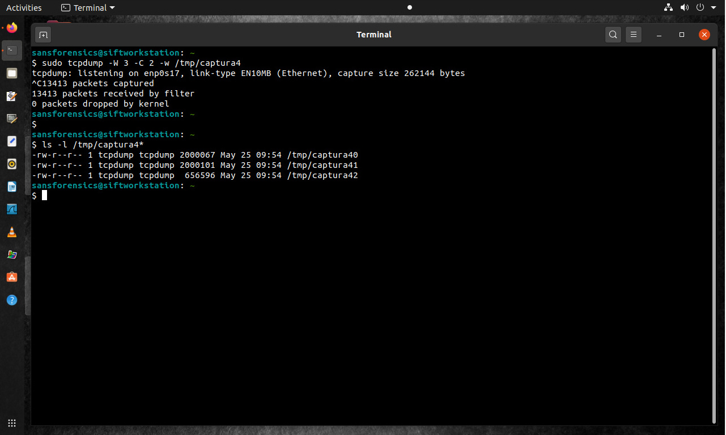Launch Rhythmbox music player
This screenshot has height=435, width=726.
(x=12, y=164)
